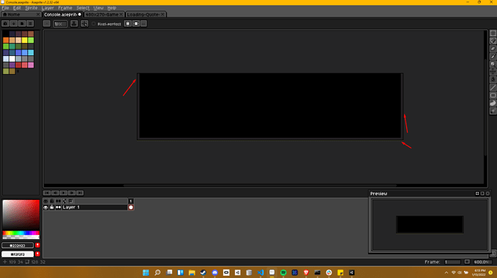
Task: Select the frame 1 cel of Layer 1
Action: (130, 208)
